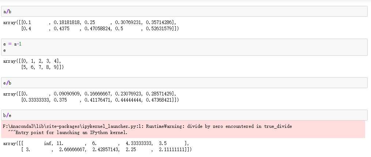The image size is (371, 157).
Task: Click 0.375 in the e/b output
Action: coord(60,100)
